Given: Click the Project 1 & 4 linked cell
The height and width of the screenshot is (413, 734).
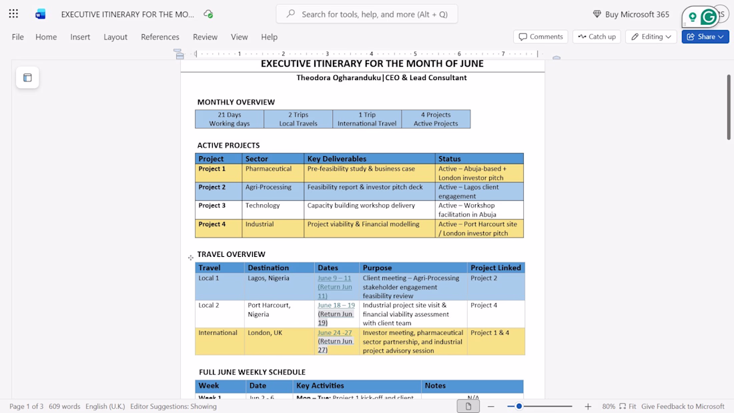Looking at the screenshot, I should point(496,341).
